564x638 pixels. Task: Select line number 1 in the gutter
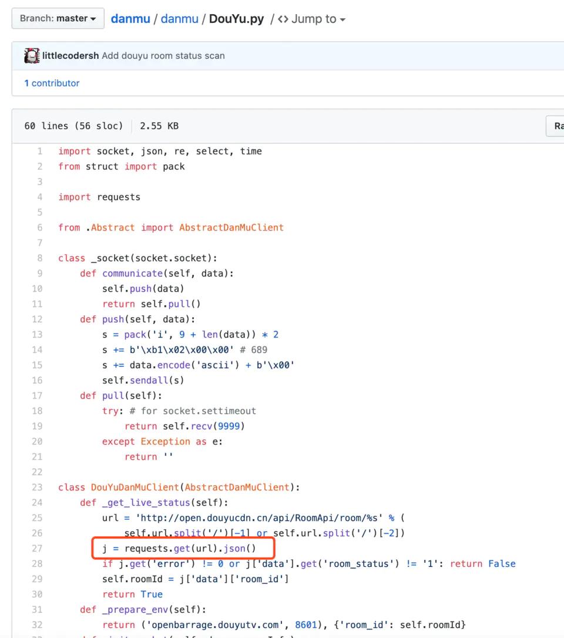pos(40,151)
